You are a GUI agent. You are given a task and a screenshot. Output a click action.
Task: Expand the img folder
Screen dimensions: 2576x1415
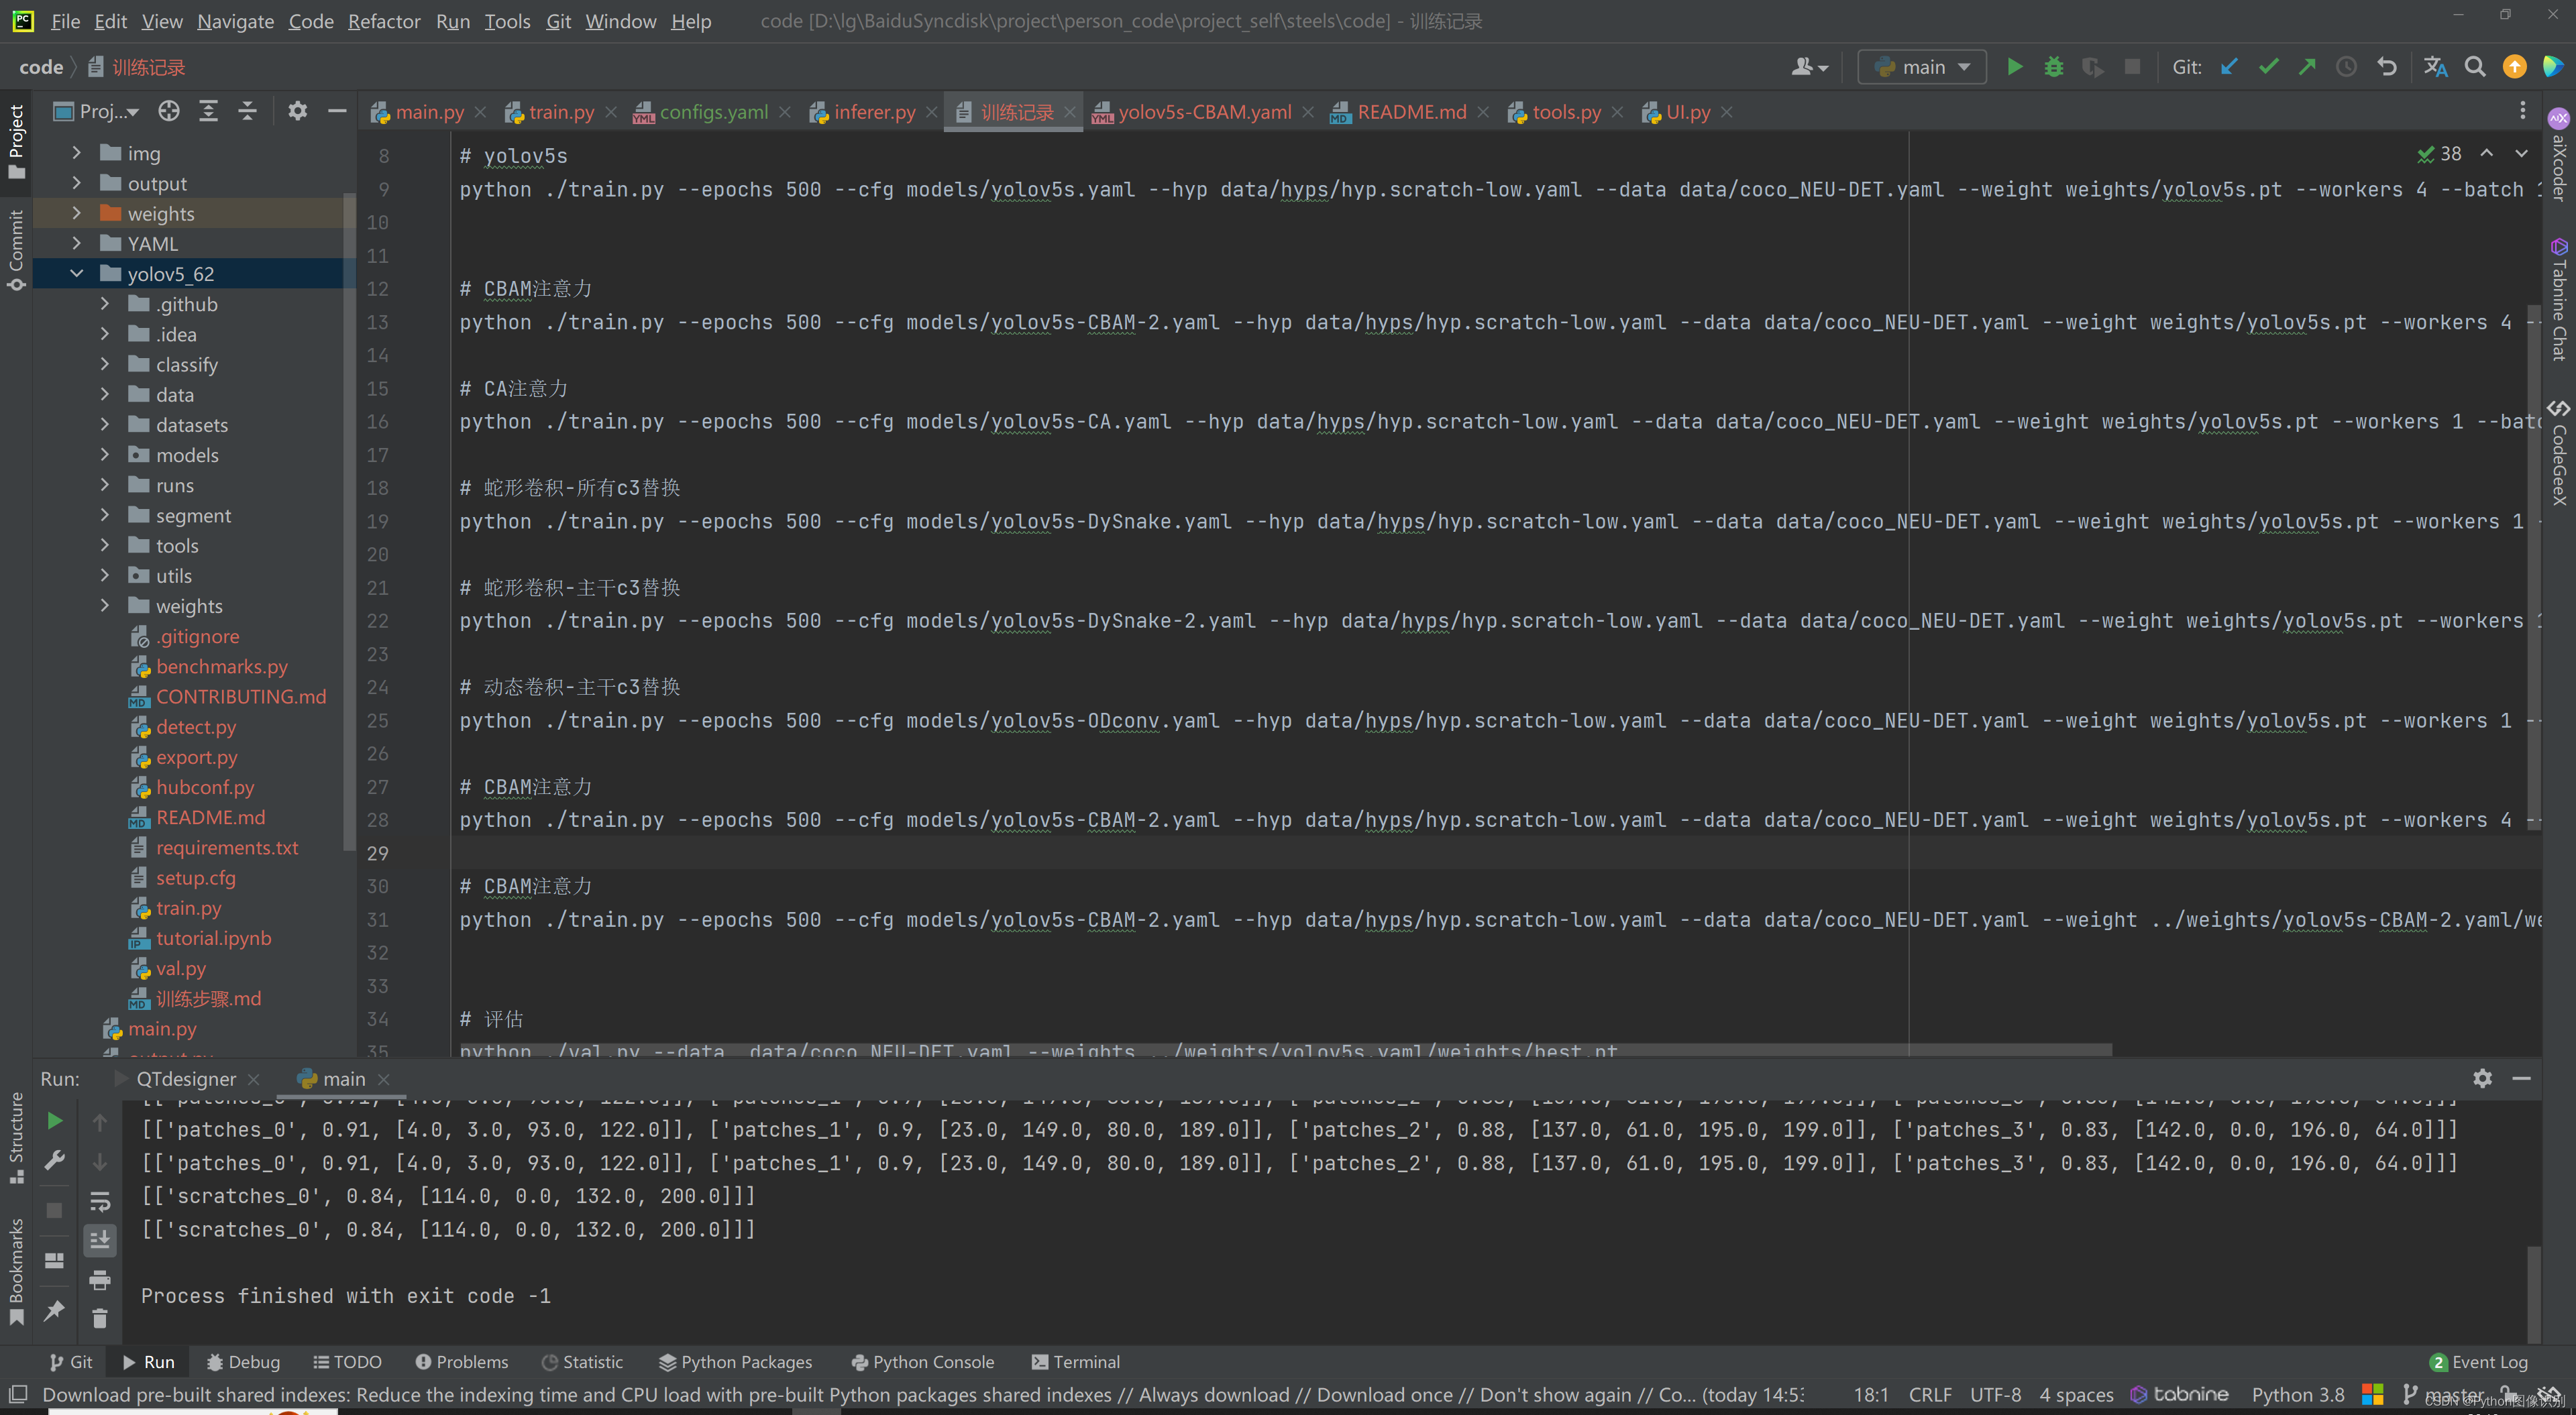(x=77, y=153)
